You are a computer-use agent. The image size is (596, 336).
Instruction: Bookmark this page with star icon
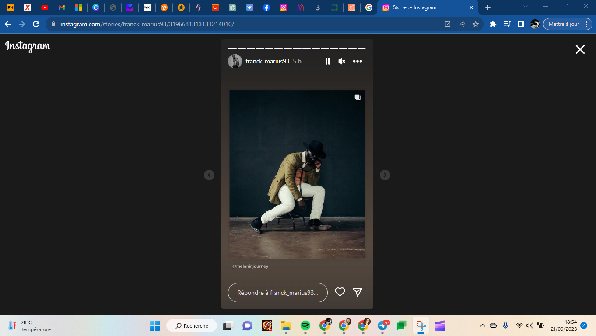[x=476, y=24]
